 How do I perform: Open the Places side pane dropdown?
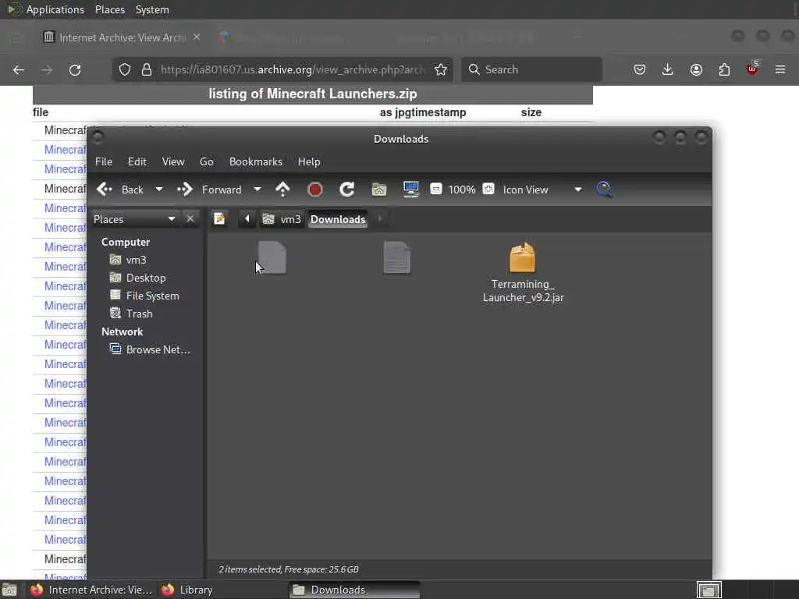pos(134,219)
